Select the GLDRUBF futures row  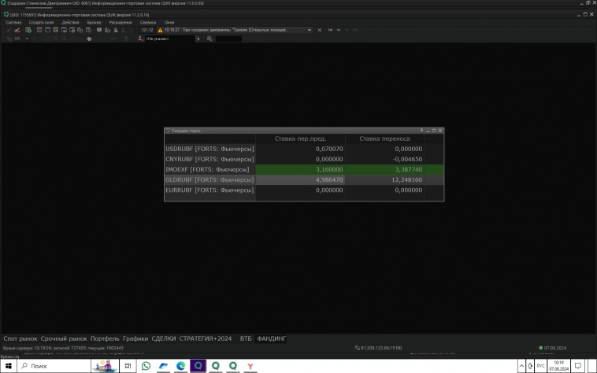point(208,179)
